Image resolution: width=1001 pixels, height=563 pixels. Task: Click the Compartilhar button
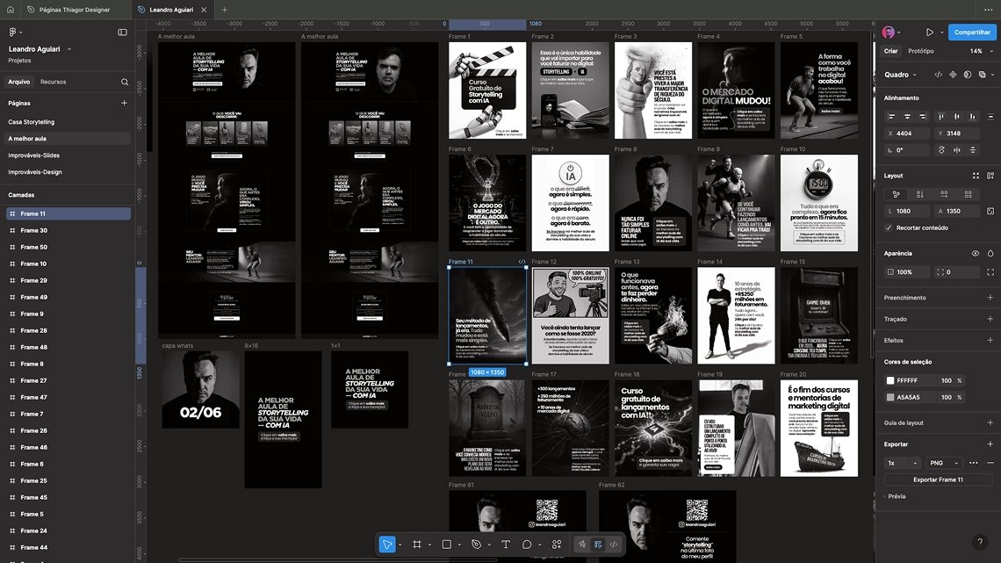tap(972, 32)
